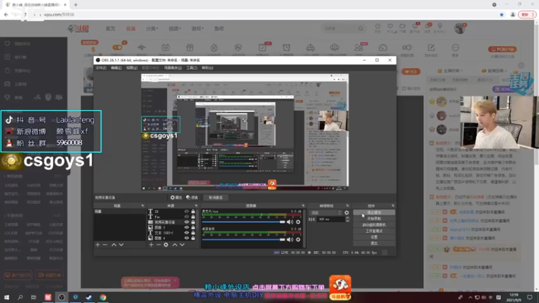Click 启动虚拟摄像机 virtual camera button
Viewport: 539px width, 303px height.
374,225
